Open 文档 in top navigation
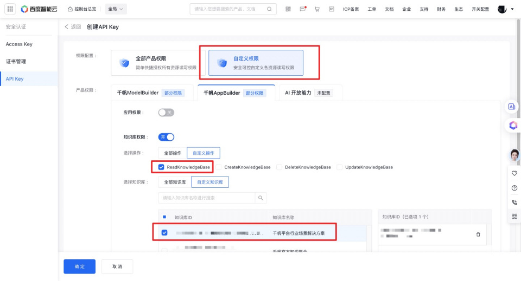 (x=389, y=9)
